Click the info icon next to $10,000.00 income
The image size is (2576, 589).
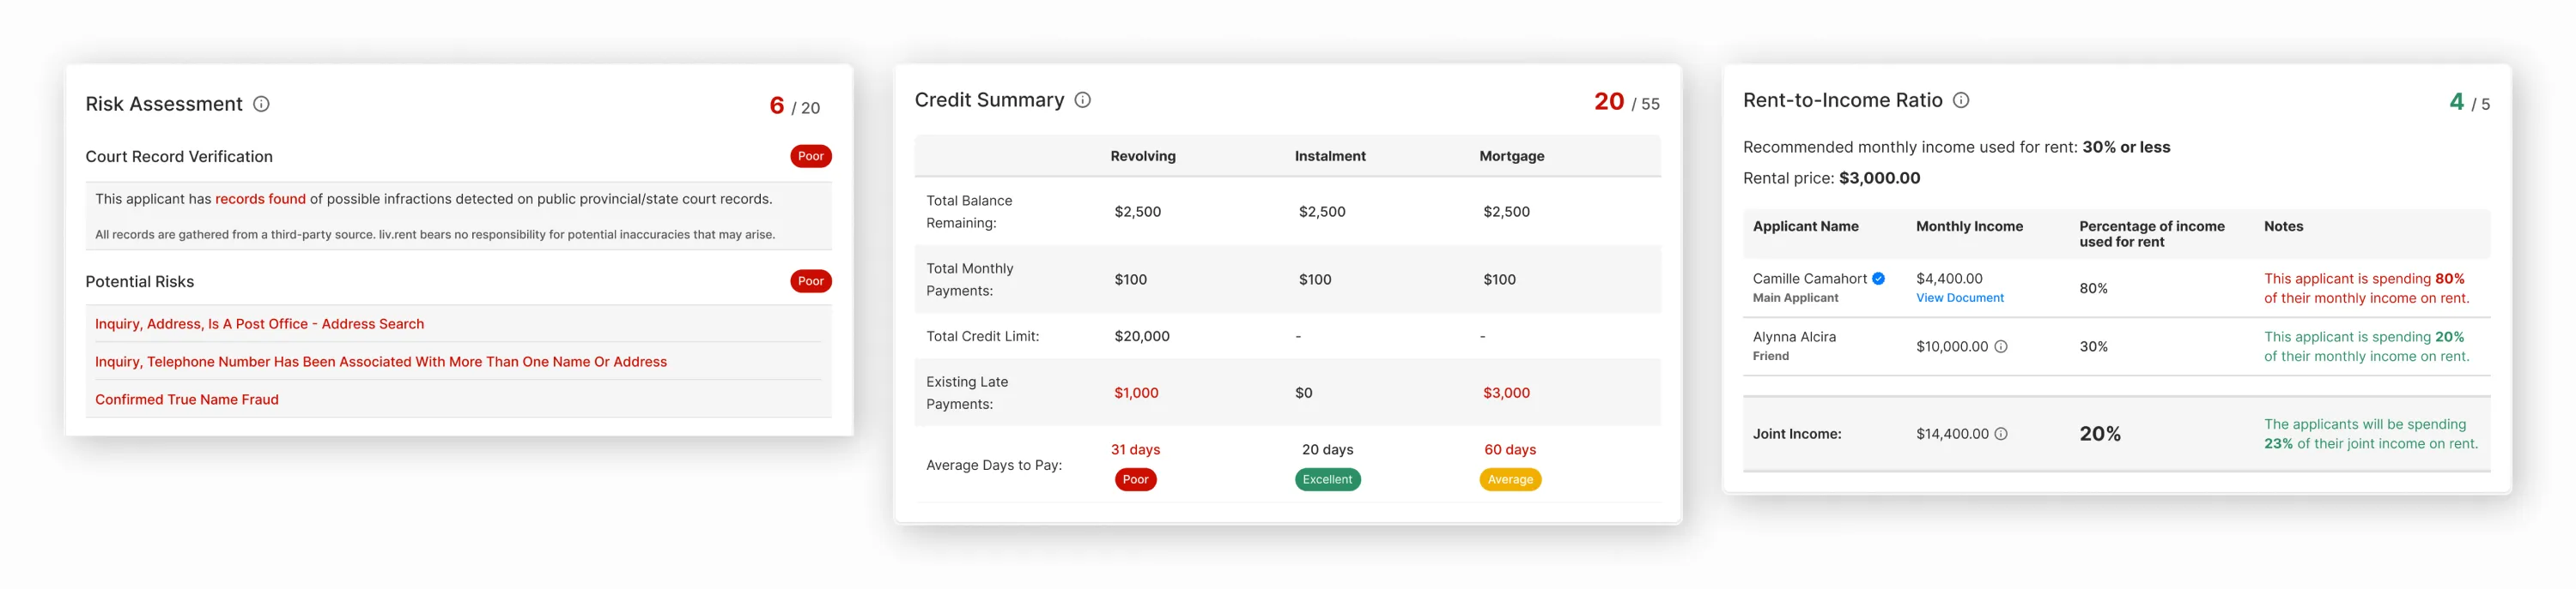pyautogui.click(x=2001, y=346)
